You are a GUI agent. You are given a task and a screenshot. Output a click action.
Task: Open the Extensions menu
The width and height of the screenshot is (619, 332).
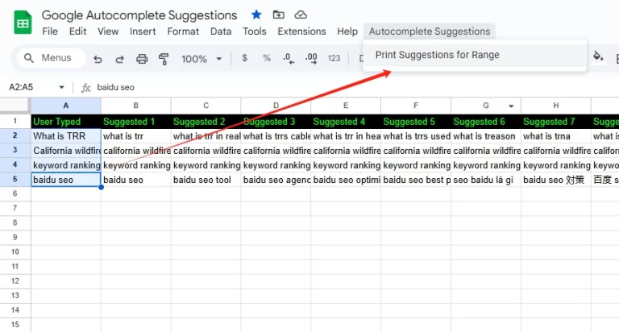(302, 31)
